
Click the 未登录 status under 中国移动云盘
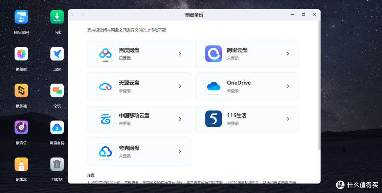125,124
